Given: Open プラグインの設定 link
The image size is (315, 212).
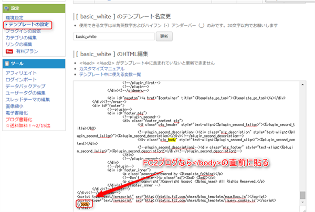Looking at the screenshot, I should pos(23,31).
